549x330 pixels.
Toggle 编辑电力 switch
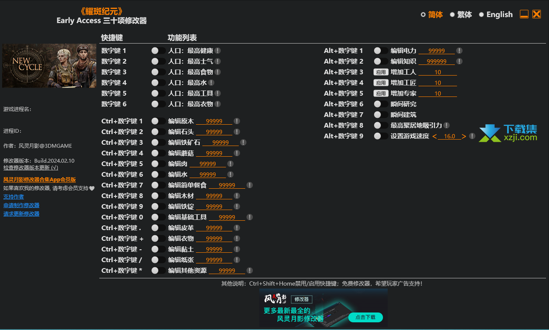(x=381, y=50)
